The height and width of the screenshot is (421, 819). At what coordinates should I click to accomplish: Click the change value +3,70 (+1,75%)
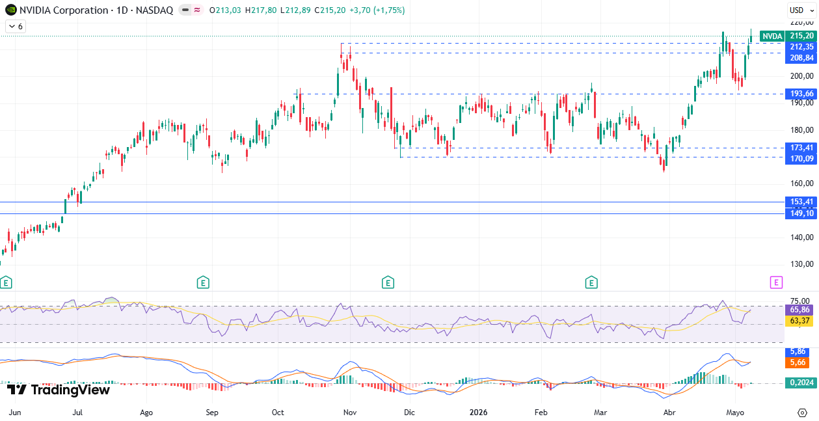pyautogui.click(x=378, y=10)
